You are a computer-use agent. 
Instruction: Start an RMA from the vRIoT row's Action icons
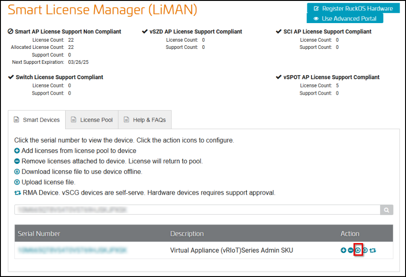[x=373, y=250]
